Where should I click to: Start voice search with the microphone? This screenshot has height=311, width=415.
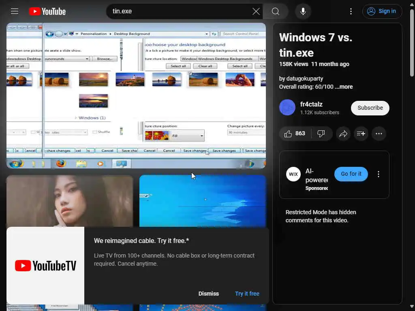pyautogui.click(x=303, y=11)
